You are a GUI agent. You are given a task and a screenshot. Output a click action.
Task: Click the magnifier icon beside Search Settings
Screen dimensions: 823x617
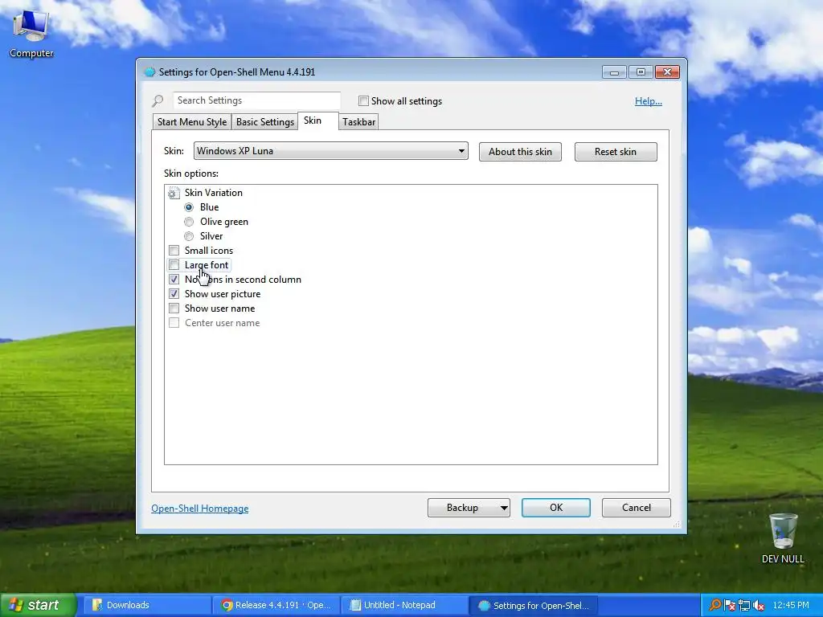tap(158, 100)
